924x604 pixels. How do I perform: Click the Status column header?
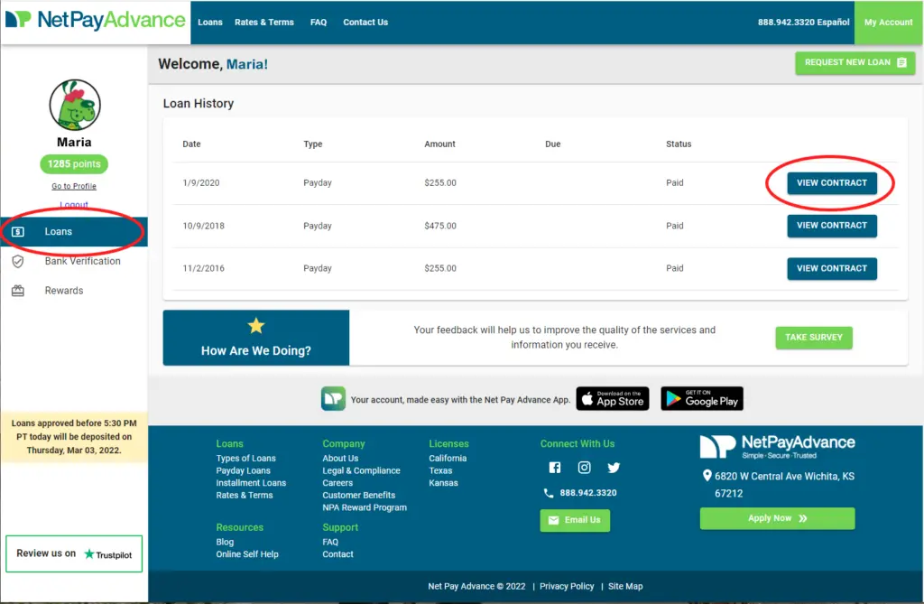(679, 144)
